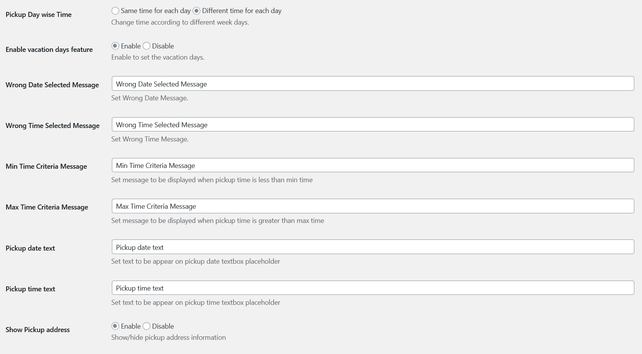Click the 'Show Pickup address' row label
This screenshot has height=354, width=642.
38,330
